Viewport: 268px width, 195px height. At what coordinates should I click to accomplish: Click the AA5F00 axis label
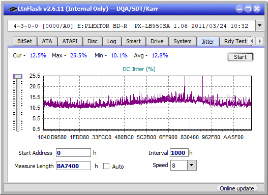coord(233,137)
